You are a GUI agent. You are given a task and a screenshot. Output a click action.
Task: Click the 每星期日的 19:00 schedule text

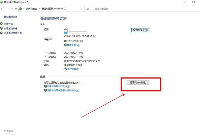pos(73,65)
